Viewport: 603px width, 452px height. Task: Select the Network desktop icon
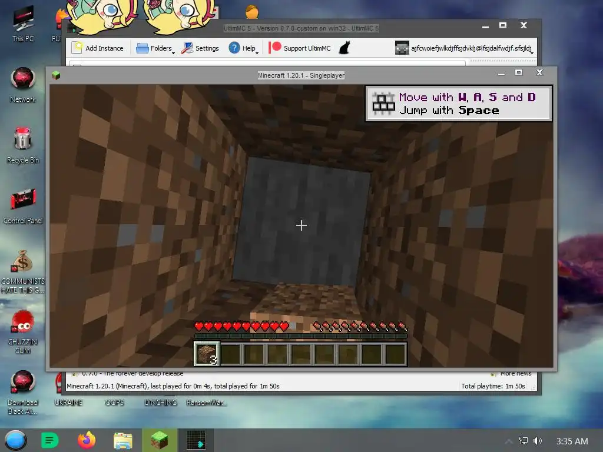(x=23, y=85)
